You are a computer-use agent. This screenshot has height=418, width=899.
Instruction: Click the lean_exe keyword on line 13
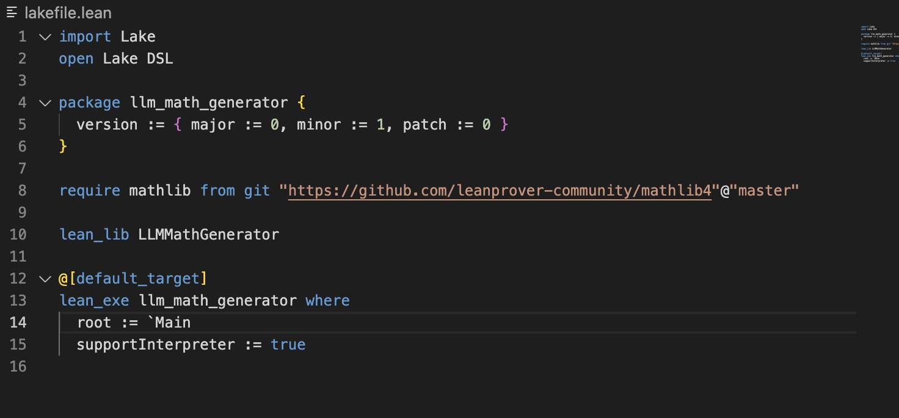(x=94, y=301)
